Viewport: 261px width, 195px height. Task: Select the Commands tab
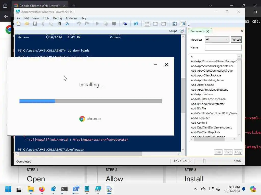click(198, 31)
